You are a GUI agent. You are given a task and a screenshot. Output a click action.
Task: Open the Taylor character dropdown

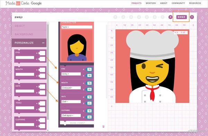click(77, 27)
